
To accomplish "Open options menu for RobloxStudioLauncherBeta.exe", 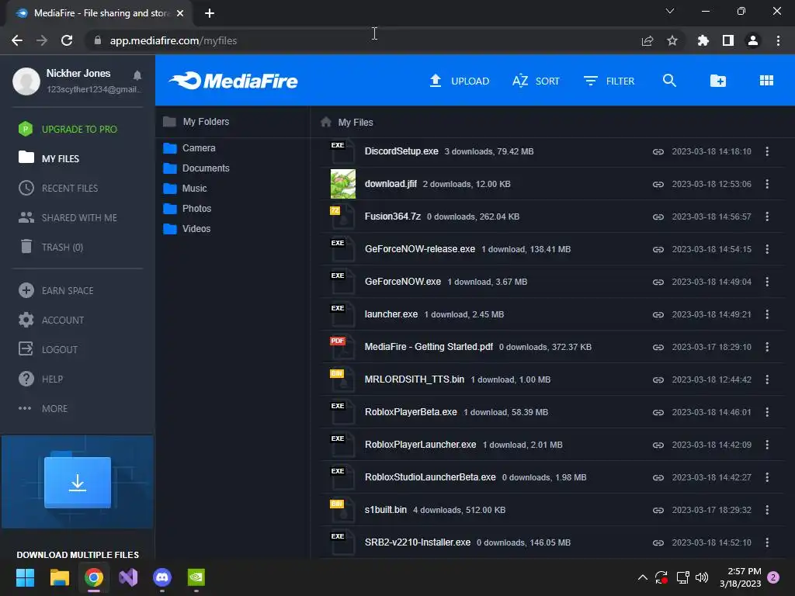I will (x=766, y=477).
